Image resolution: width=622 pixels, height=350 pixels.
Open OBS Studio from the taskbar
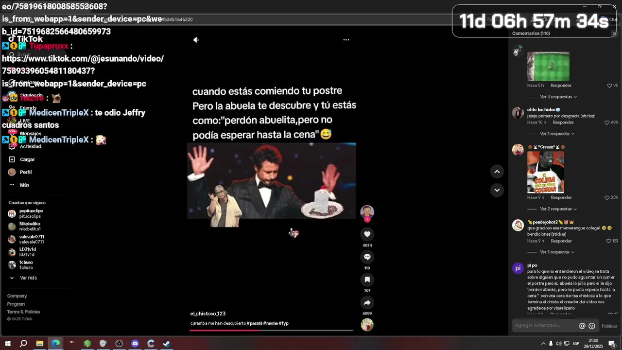(119, 344)
